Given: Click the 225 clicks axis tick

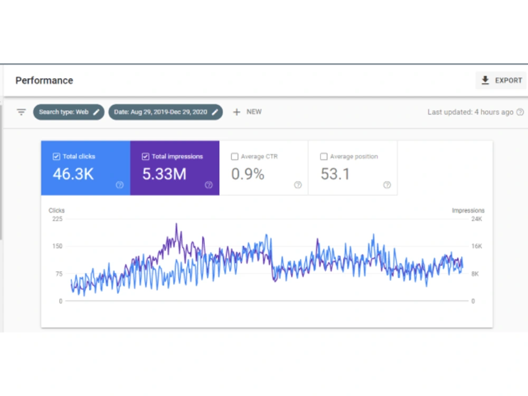Looking at the screenshot, I should [x=57, y=219].
